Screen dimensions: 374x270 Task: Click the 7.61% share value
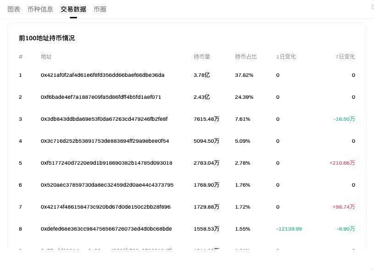[243, 119]
